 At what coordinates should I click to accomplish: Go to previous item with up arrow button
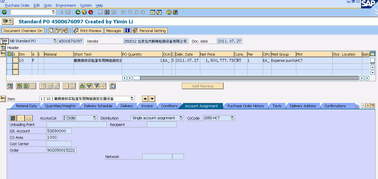[145, 99]
